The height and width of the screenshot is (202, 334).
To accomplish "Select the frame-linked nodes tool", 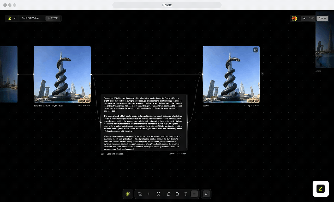I will coord(158,194).
